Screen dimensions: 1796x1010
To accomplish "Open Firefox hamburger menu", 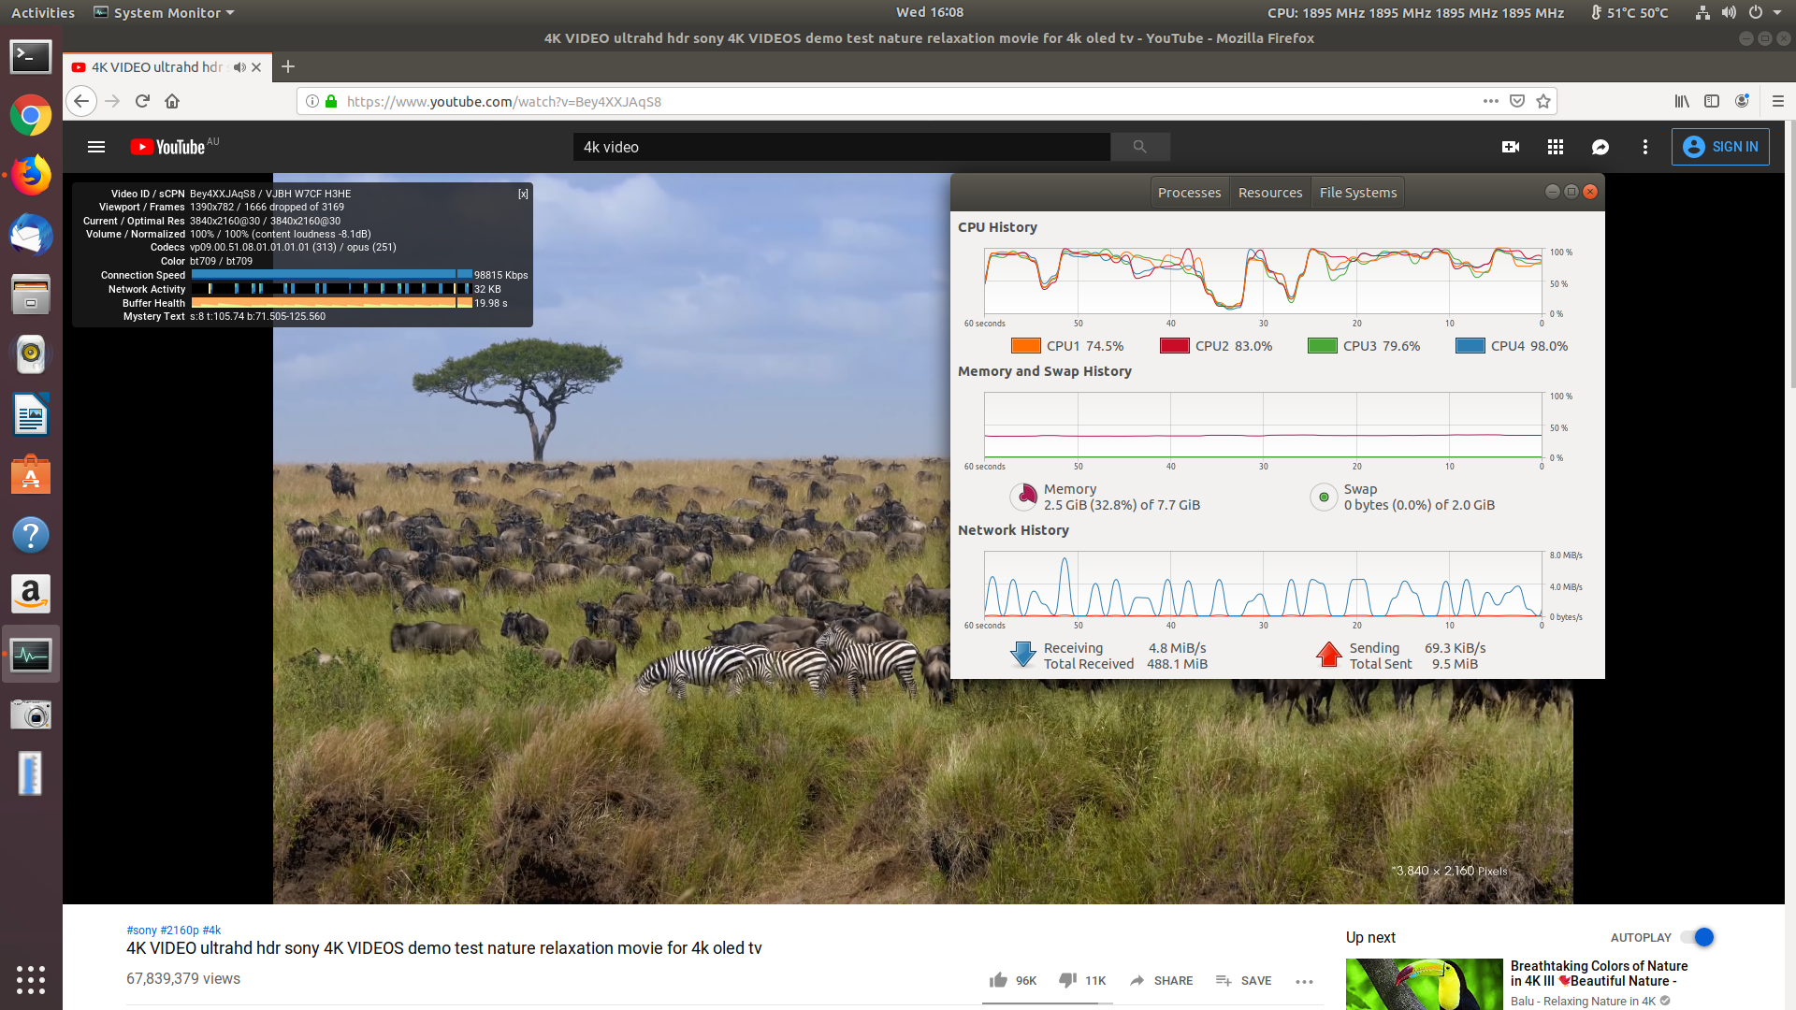I will click(x=1778, y=101).
